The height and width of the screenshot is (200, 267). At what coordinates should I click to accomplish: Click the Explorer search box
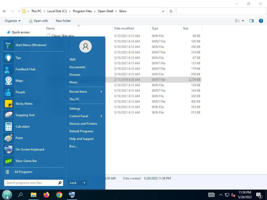(221, 11)
